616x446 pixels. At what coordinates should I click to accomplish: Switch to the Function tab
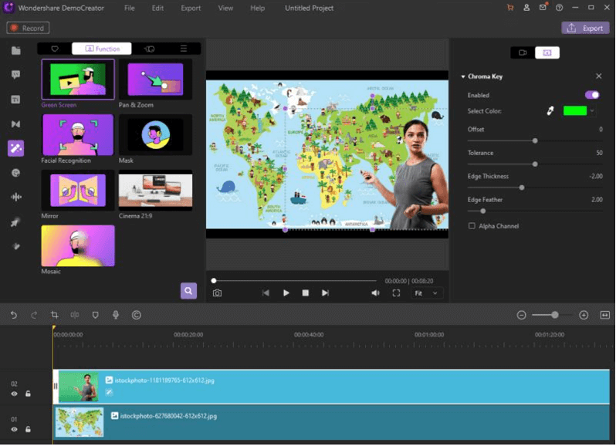pyautogui.click(x=102, y=49)
